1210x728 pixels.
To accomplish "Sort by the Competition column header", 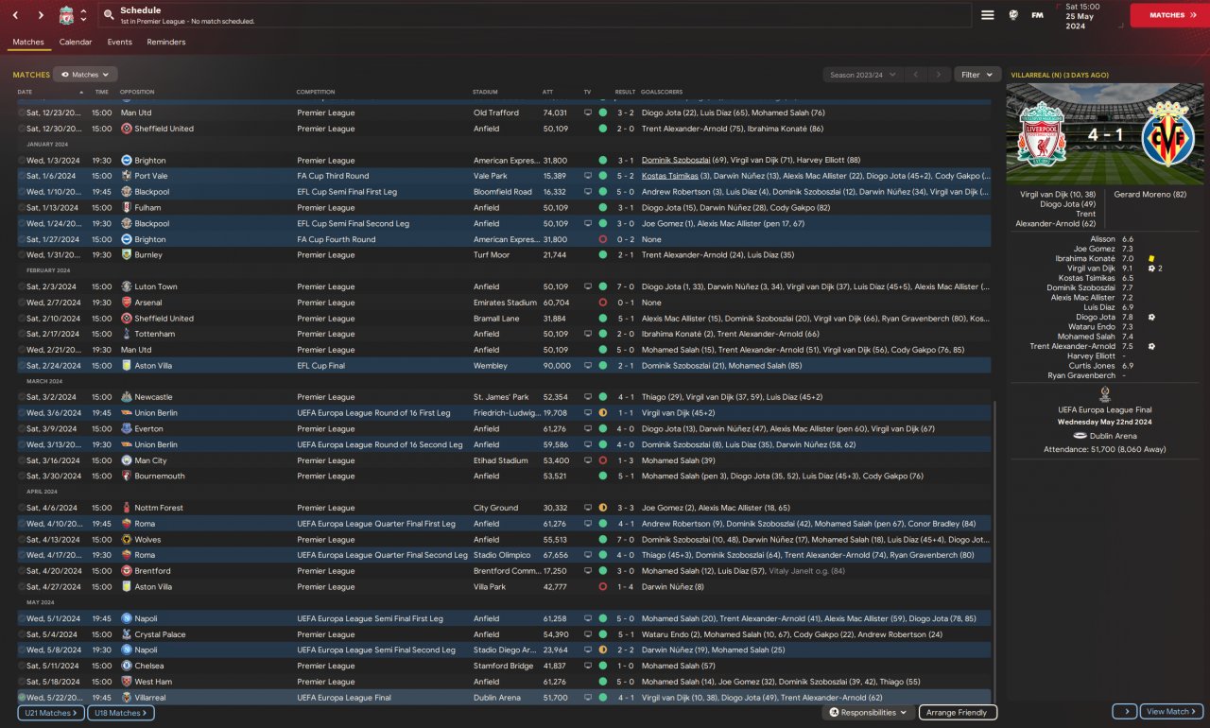I will (x=316, y=92).
